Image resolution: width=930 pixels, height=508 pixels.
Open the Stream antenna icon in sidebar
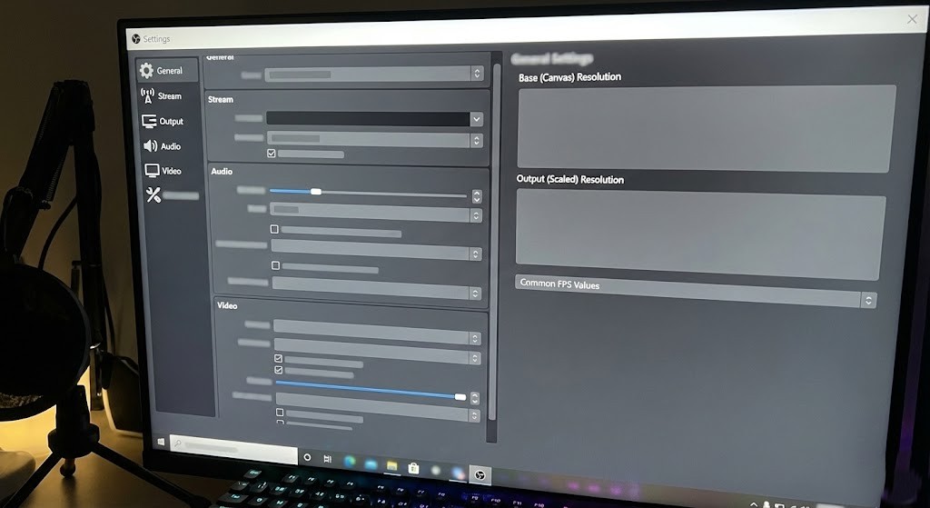147,95
